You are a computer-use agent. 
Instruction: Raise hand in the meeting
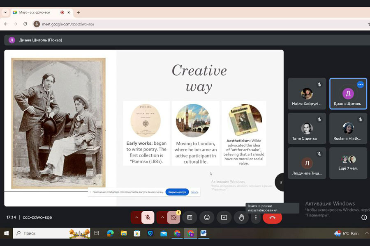point(241,217)
